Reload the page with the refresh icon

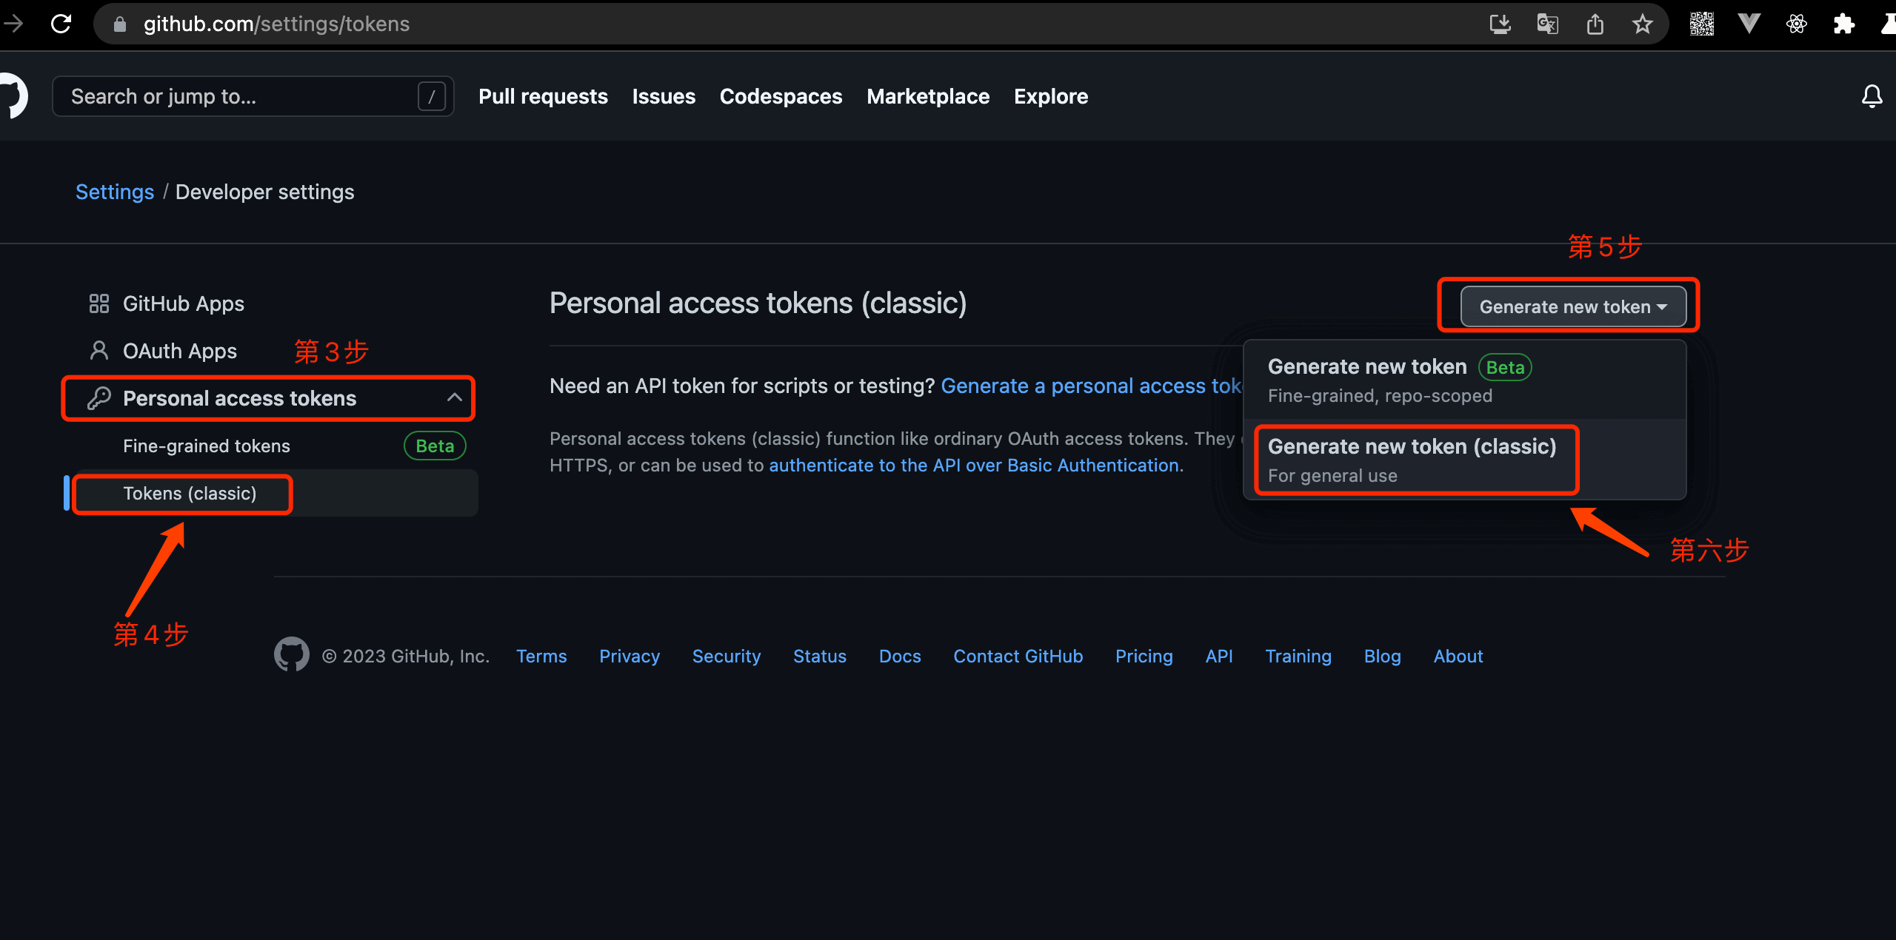pyautogui.click(x=61, y=24)
